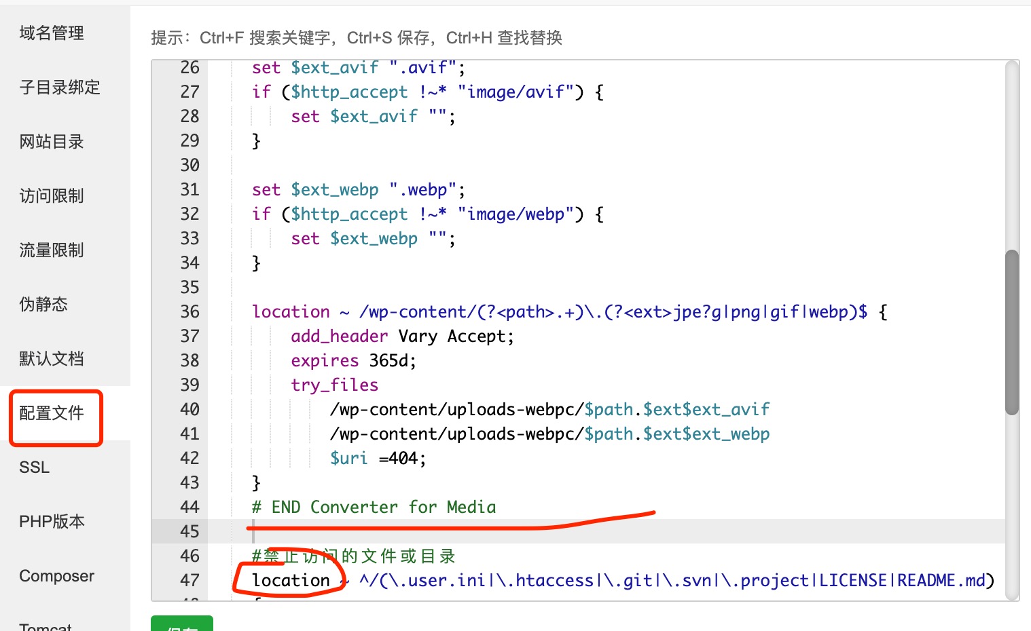Place cursor on the line 36 location directive
The image size is (1031, 631).
click(291, 311)
